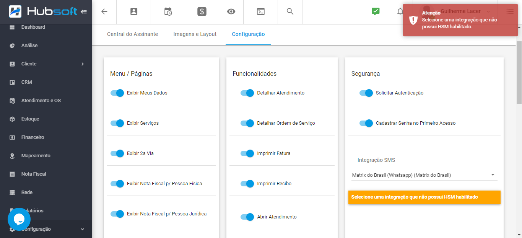This screenshot has width=522, height=238.
Task: Open the round chat support bubble
Action: click(x=19, y=219)
